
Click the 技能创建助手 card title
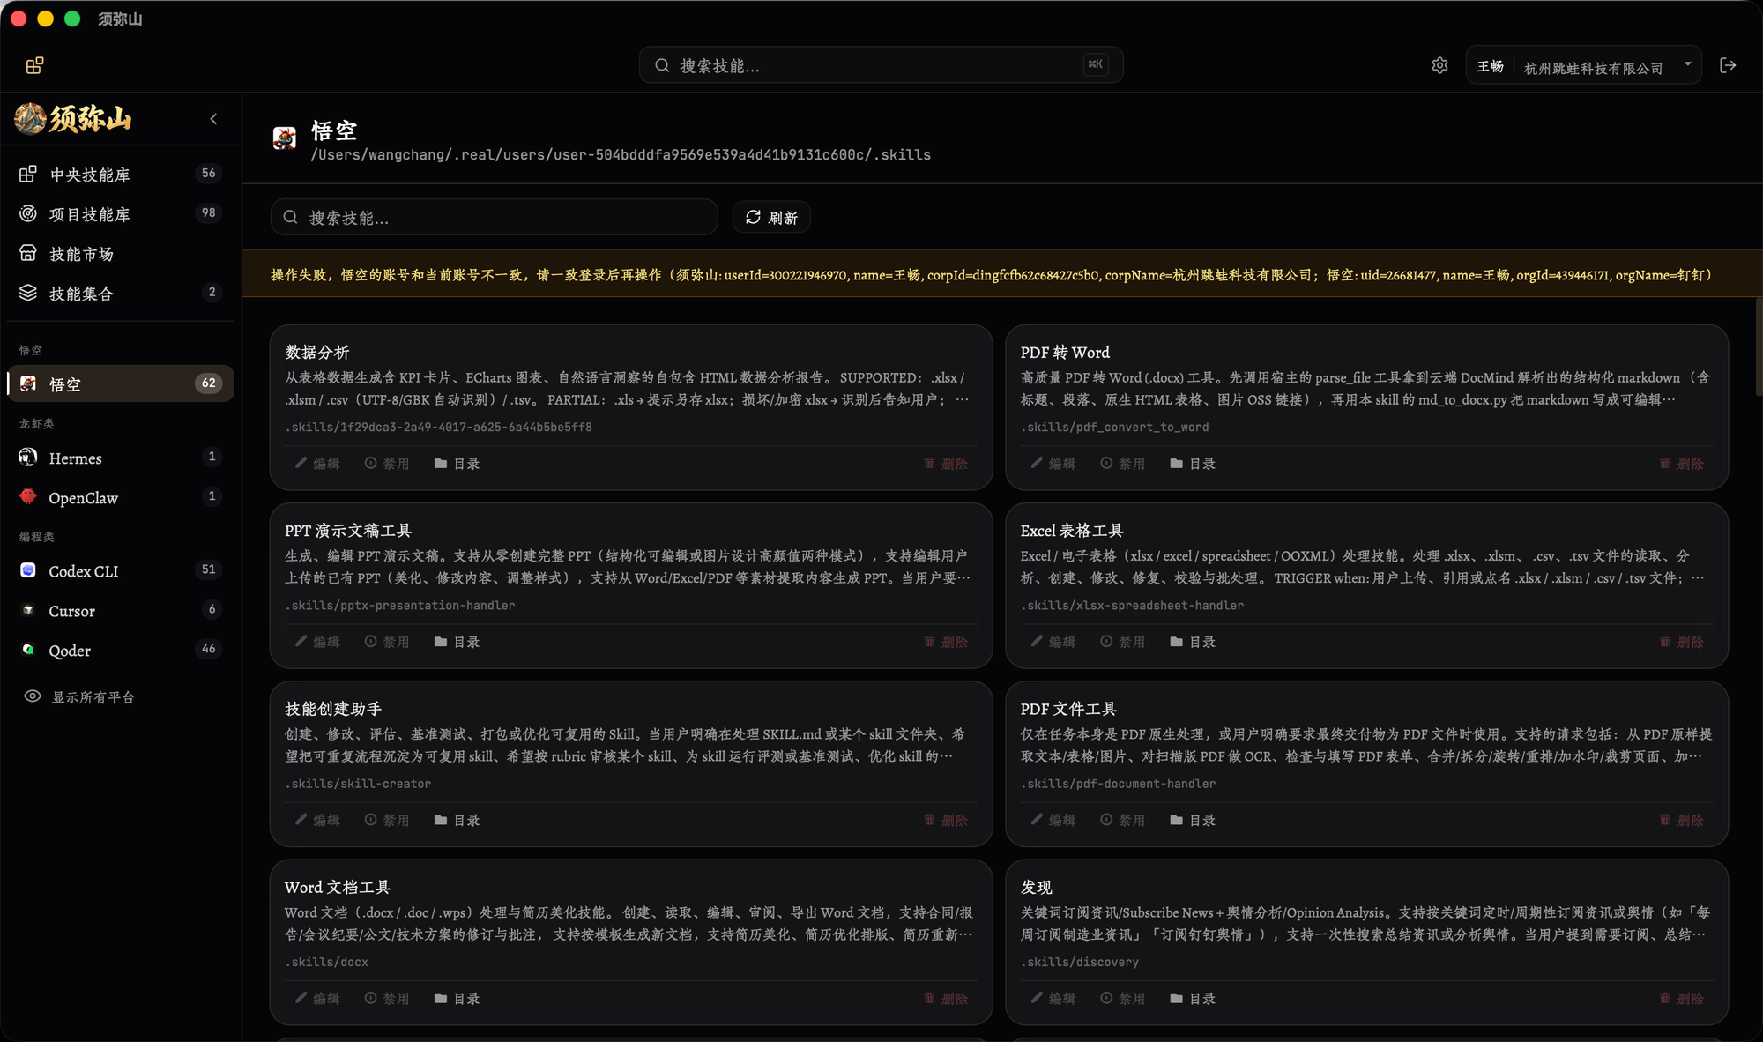pyautogui.click(x=333, y=709)
